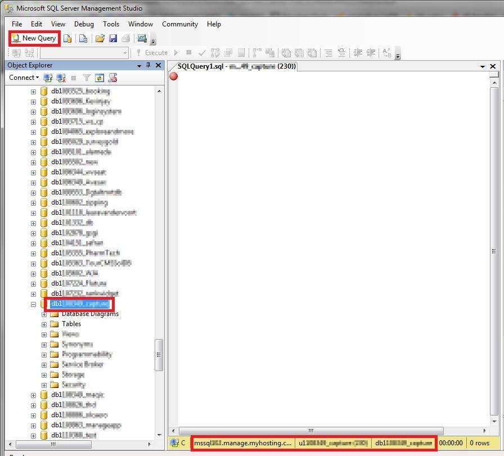
Task: Open the Edit menu
Action: point(37,24)
